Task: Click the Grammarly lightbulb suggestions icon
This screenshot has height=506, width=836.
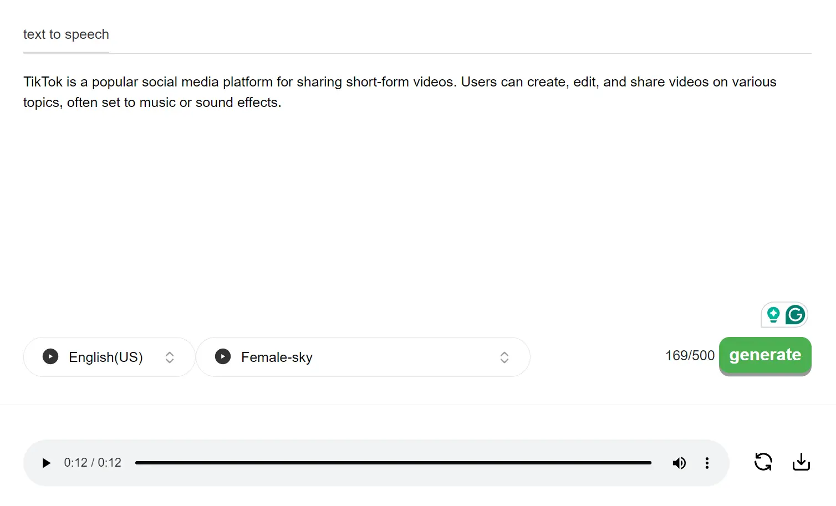Action: coord(773,315)
